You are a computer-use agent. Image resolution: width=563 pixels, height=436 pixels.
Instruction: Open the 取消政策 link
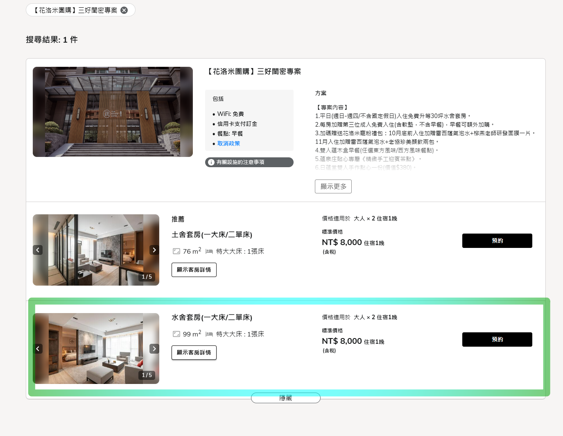(x=228, y=143)
